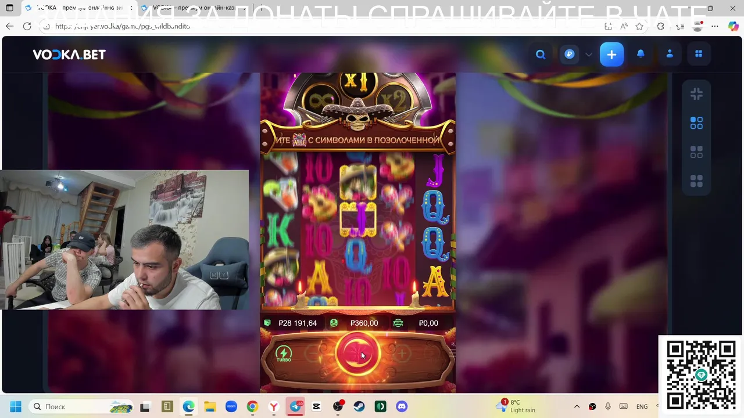Click the green WIN icon
744x418 pixels.
(398, 323)
